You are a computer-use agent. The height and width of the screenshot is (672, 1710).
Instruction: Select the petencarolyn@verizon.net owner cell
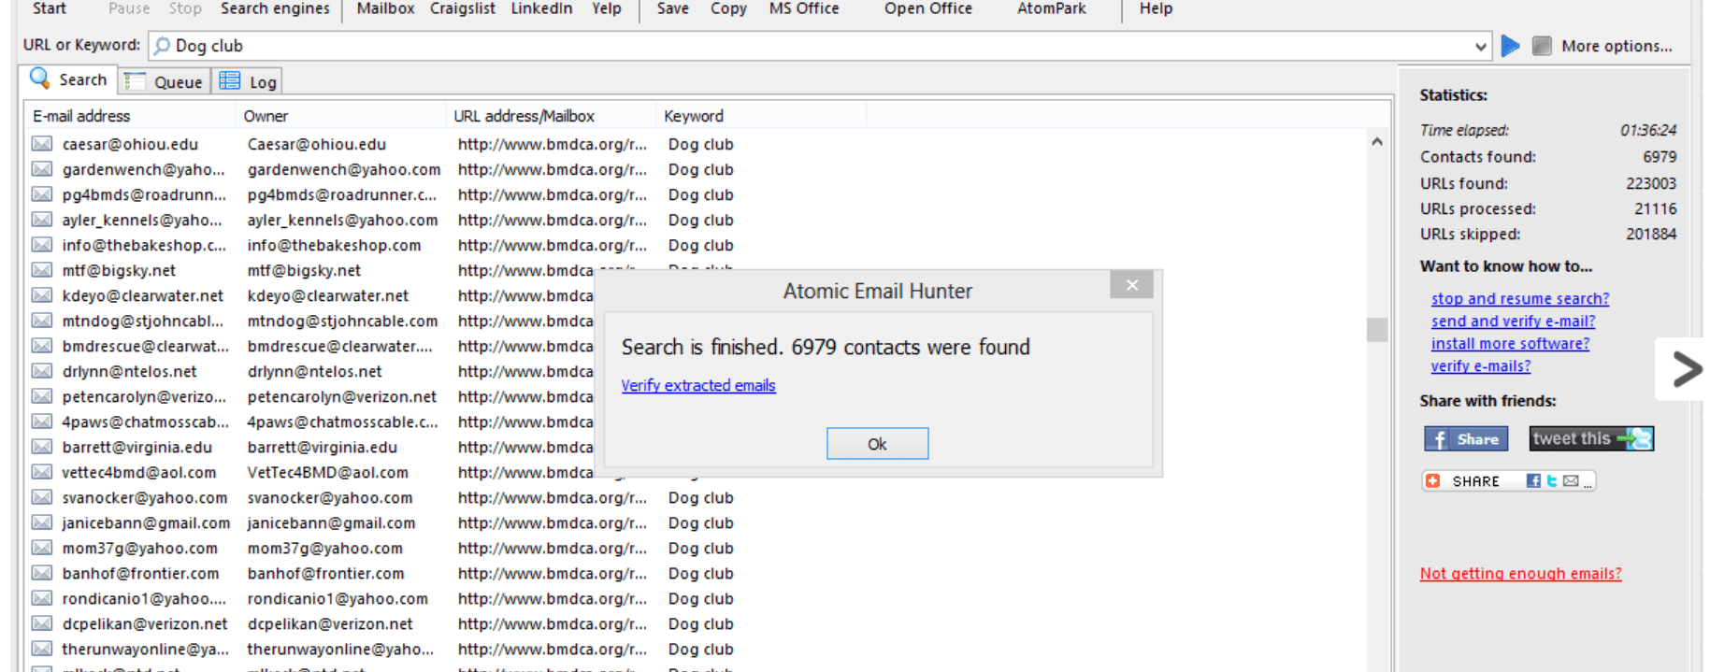pos(342,396)
